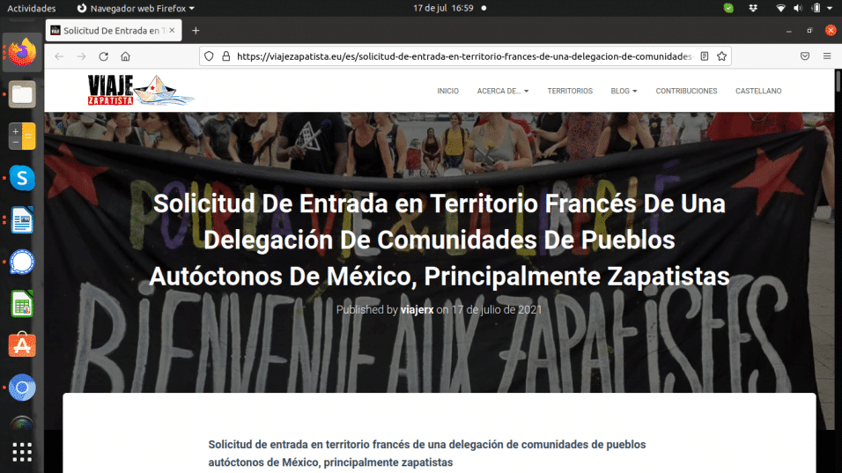Open CASTELLANO language menu

click(x=758, y=92)
